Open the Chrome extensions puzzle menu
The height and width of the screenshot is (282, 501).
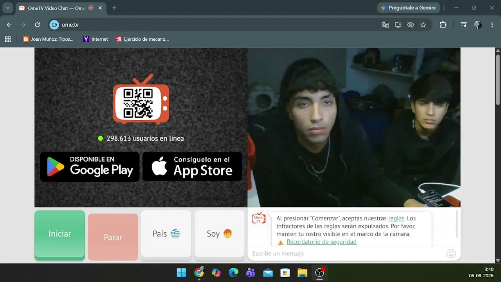point(443,25)
